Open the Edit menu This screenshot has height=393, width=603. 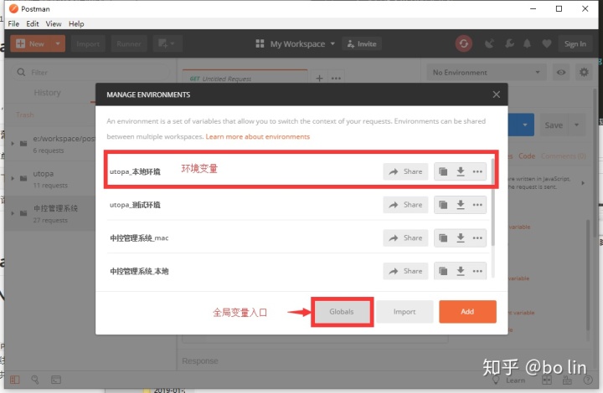tap(33, 23)
